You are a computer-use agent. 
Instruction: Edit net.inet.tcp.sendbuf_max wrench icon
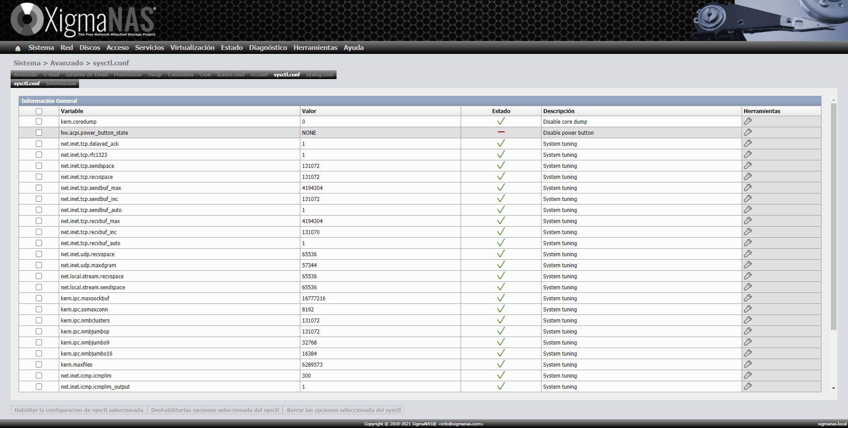tap(748, 188)
